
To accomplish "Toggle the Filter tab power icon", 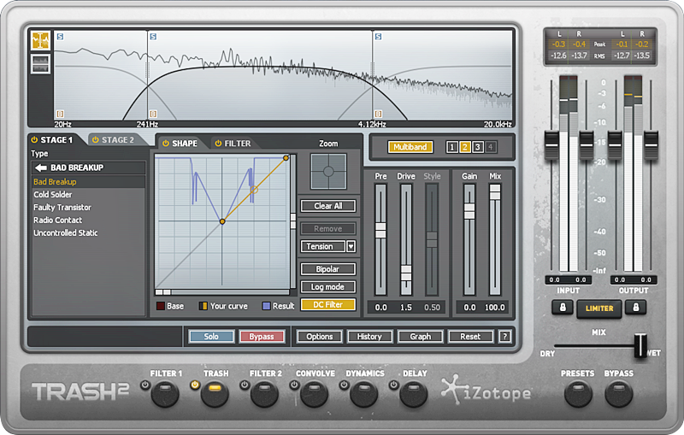I will pos(218,144).
